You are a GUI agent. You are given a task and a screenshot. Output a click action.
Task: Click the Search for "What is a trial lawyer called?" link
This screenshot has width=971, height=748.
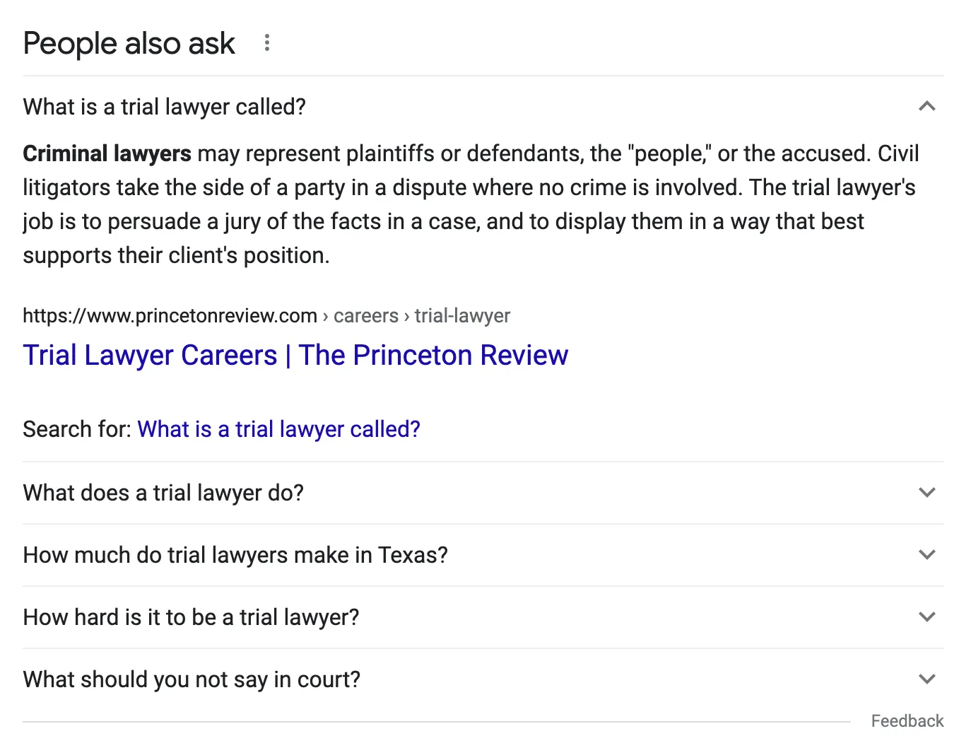click(x=278, y=429)
